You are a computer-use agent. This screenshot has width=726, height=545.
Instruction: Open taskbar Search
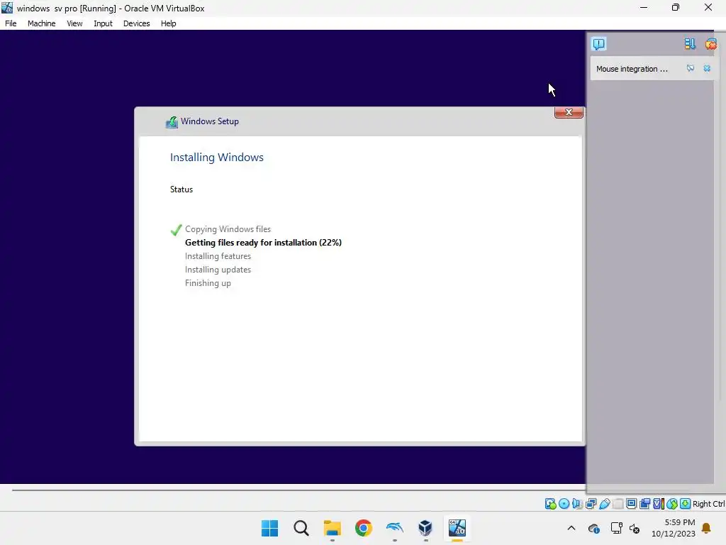[301, 528]
